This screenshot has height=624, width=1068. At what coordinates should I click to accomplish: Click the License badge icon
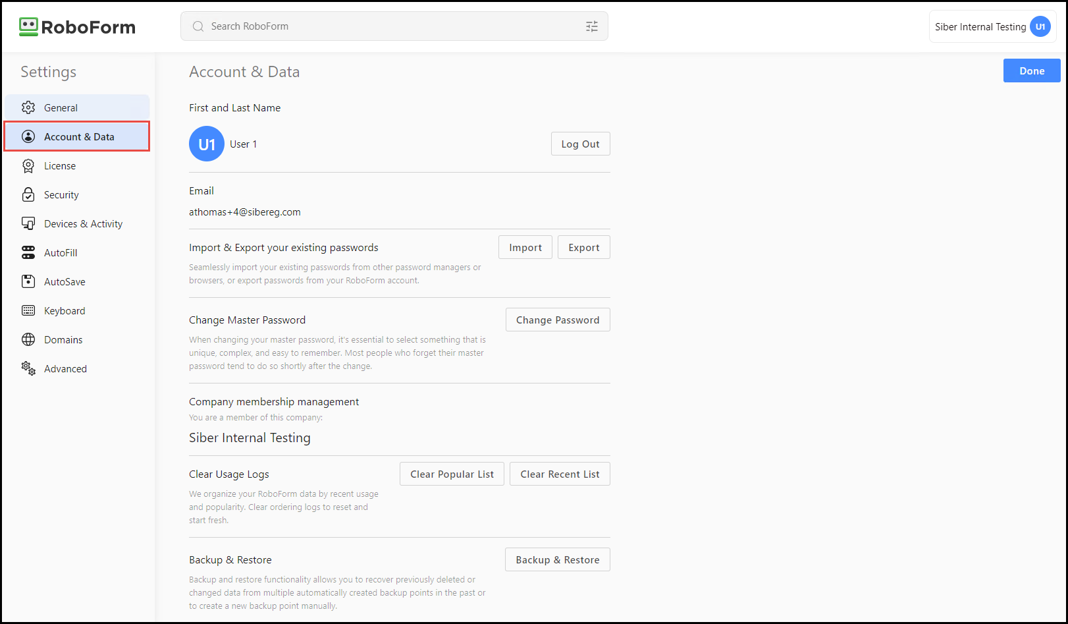28,165
